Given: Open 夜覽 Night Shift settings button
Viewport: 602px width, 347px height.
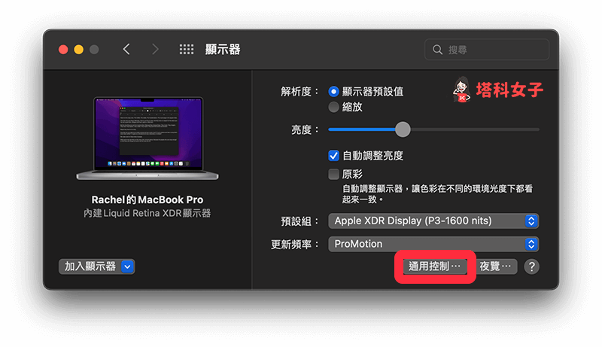Looking at the screenshot, I should 496,266.
